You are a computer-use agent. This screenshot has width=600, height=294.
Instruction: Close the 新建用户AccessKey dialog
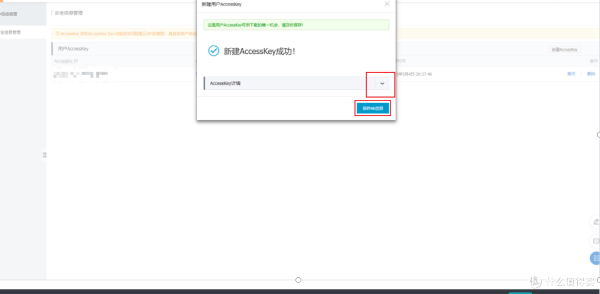[x=387, y=4]
